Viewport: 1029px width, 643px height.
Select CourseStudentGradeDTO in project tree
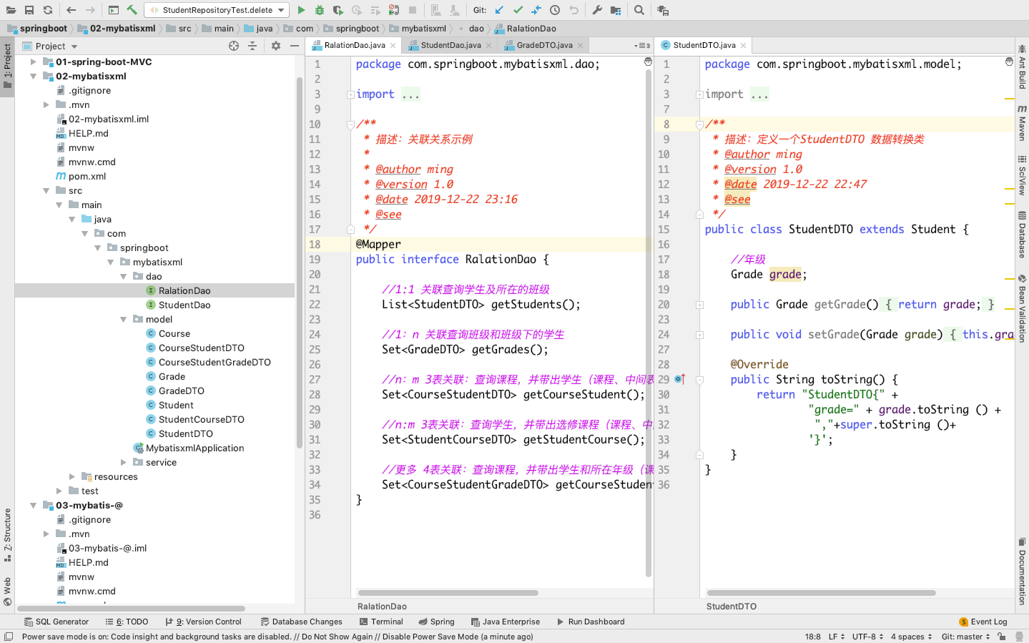point(215,363)
